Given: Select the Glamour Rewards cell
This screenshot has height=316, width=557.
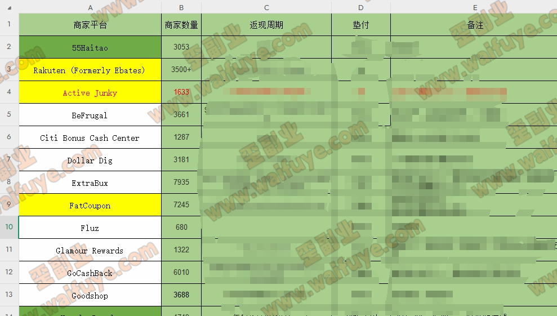Looking at the screenshot, I should click(x=90, y=250).
